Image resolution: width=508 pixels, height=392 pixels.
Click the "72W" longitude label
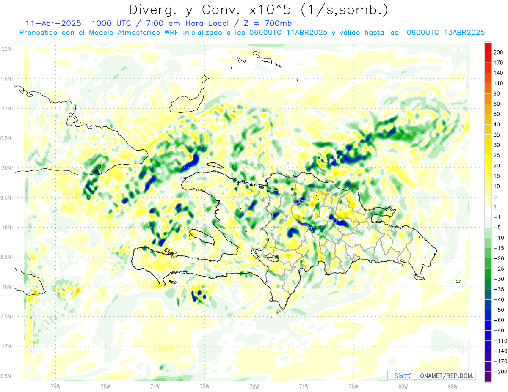point(254,386)
